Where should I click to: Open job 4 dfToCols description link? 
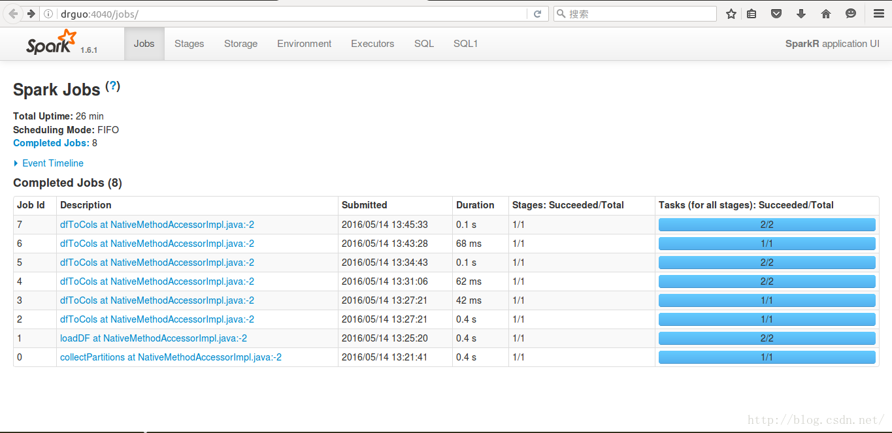[x=157, y=281]
